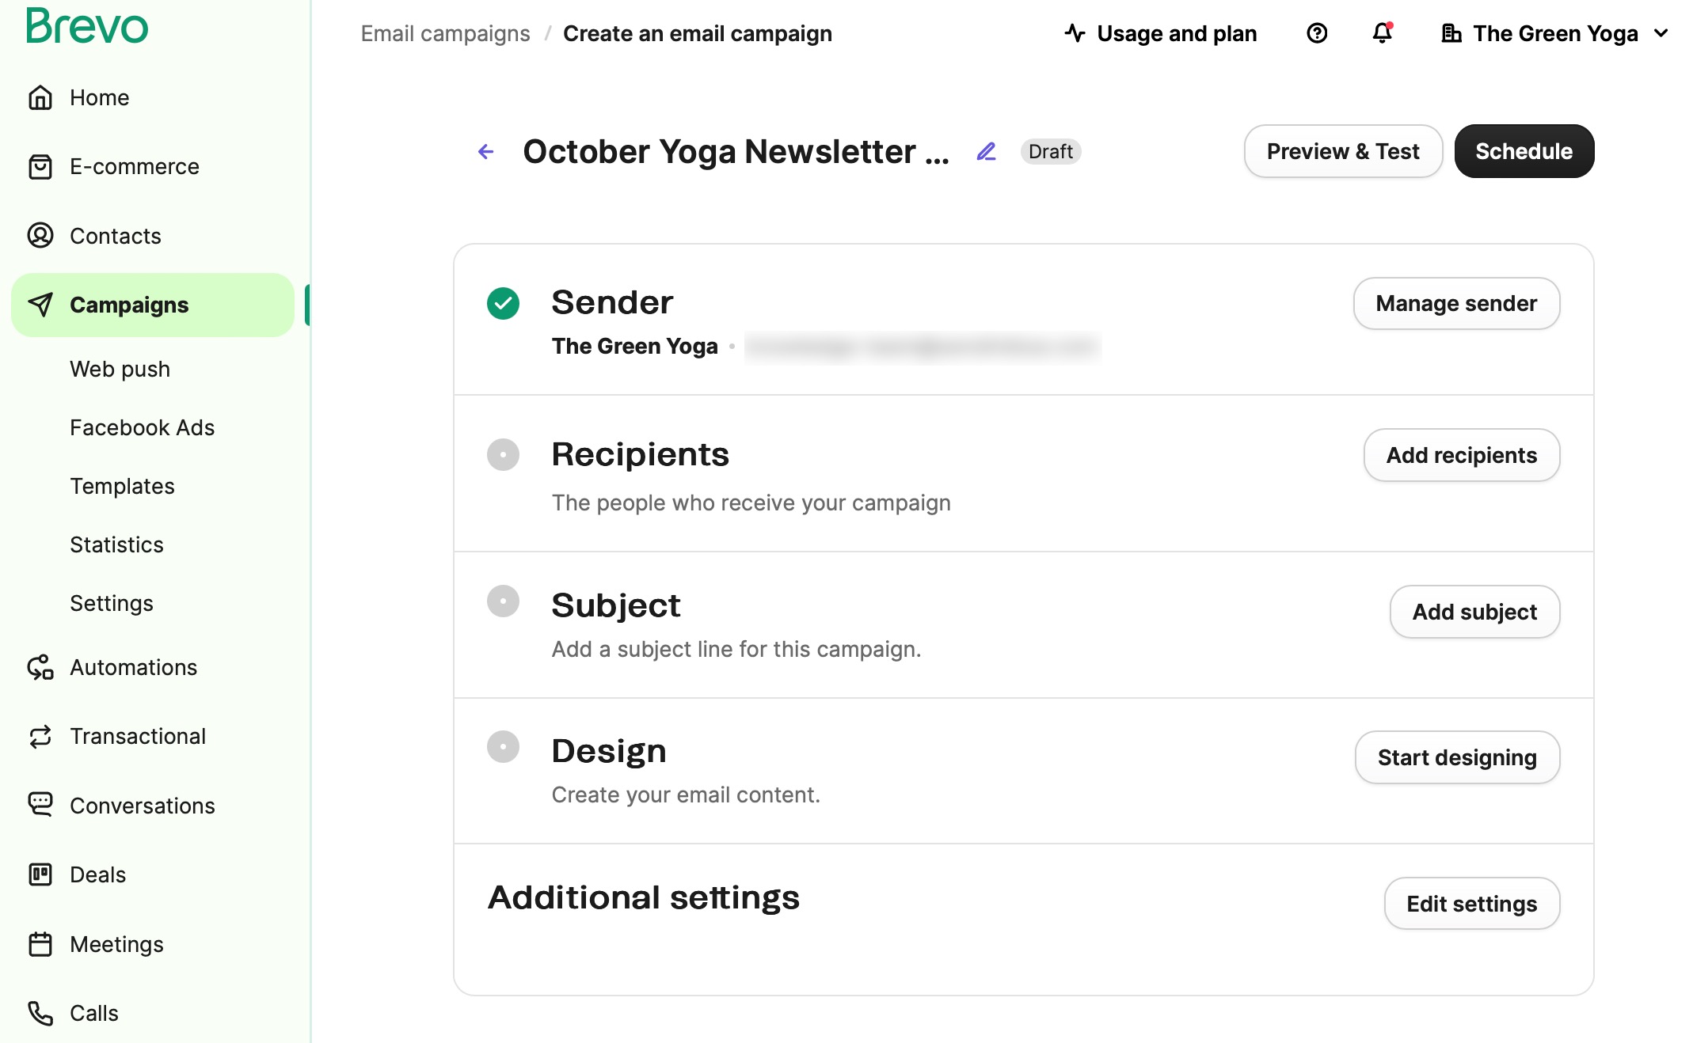The width and height of the screenshot is (1693, 1043).
Task: Open the help question mark icon
Action: (x=1317, y=33)
